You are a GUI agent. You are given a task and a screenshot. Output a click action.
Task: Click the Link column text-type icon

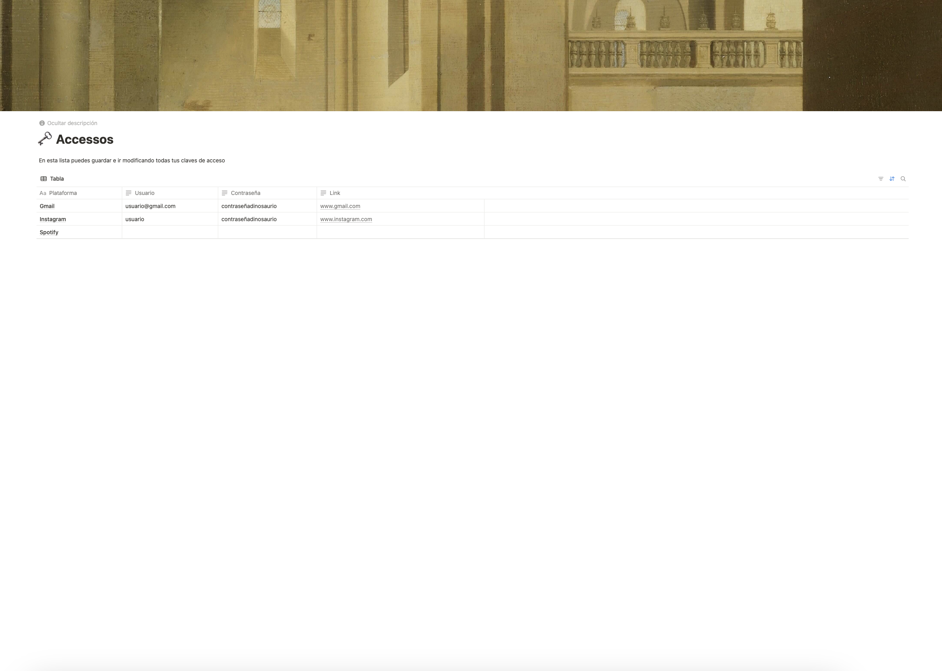(x=323, y=193)
